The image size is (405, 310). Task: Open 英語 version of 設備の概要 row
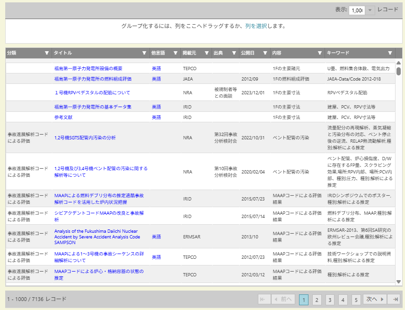tap(156, 69)
